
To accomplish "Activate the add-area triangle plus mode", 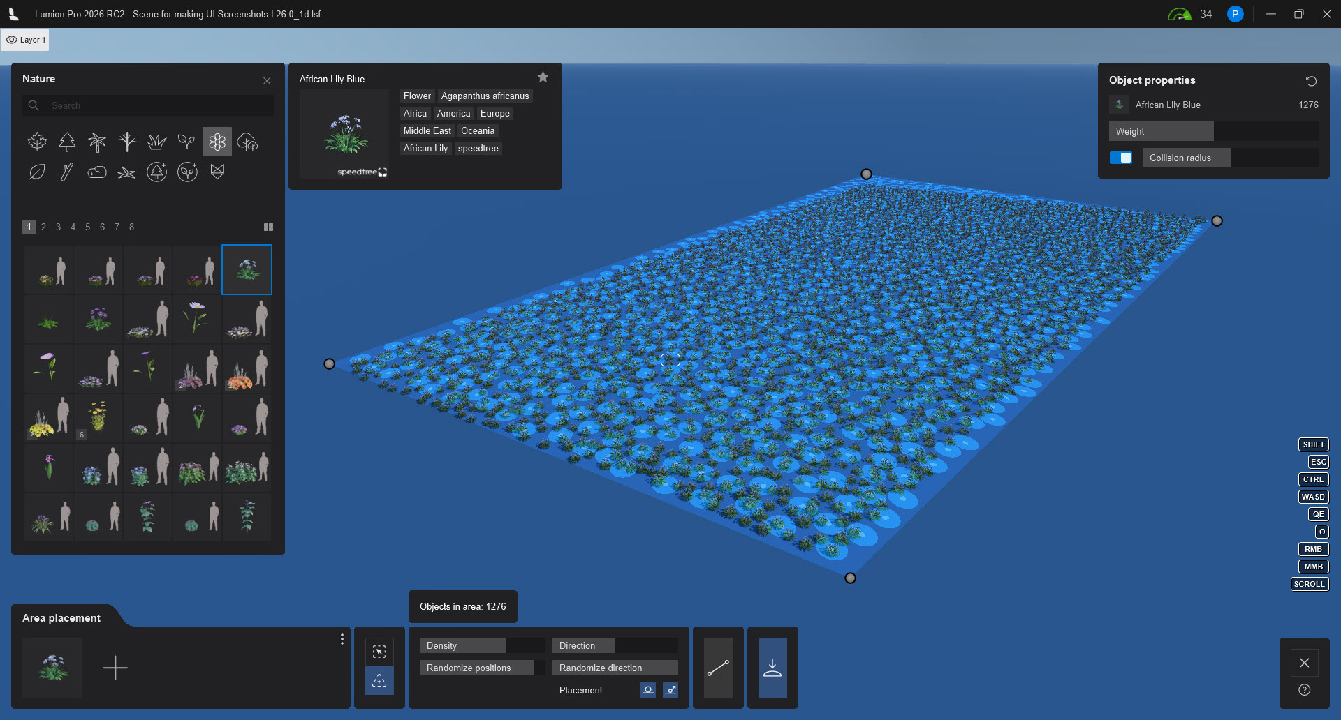I will click(379, 680).
